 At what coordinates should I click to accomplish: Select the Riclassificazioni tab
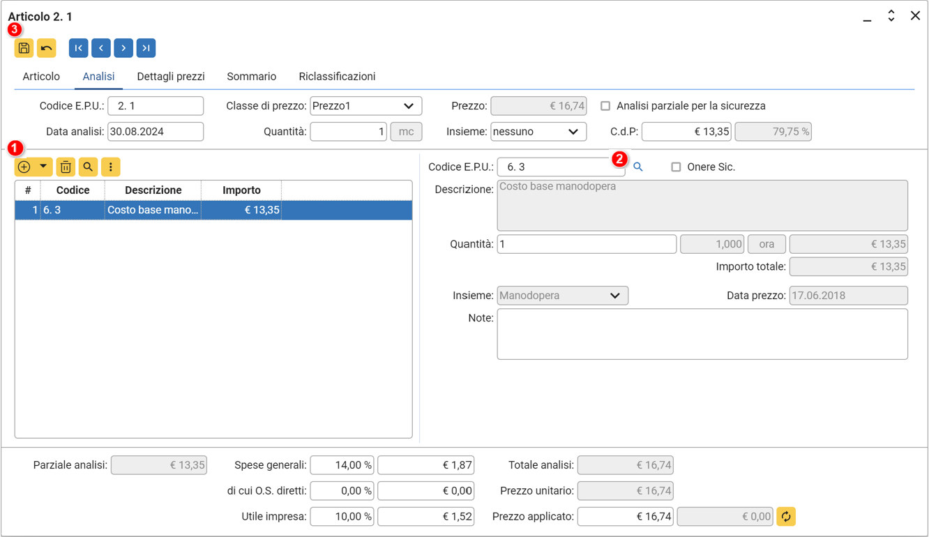[x=337, y=77]
